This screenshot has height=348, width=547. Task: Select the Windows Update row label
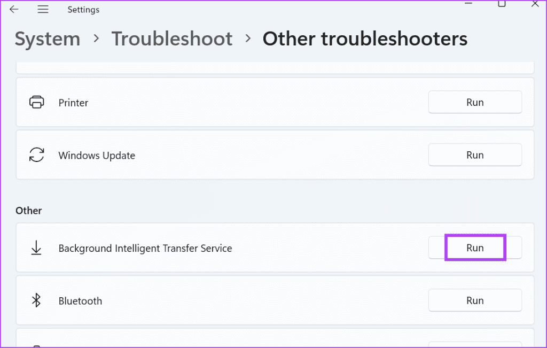pos(97,156)
